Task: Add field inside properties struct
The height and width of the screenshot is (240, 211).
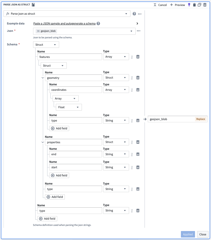Action: 59,175
